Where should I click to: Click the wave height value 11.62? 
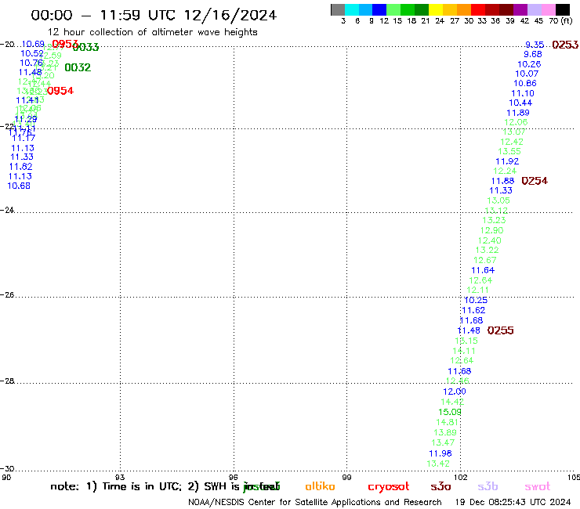(x=473, y=311)
